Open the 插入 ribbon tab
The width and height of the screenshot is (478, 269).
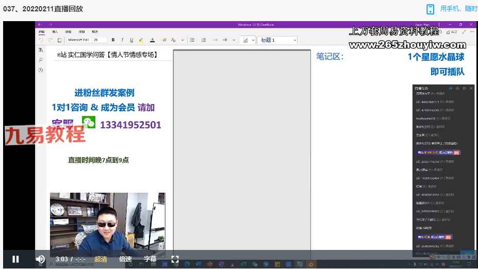[x=55, y=31]
